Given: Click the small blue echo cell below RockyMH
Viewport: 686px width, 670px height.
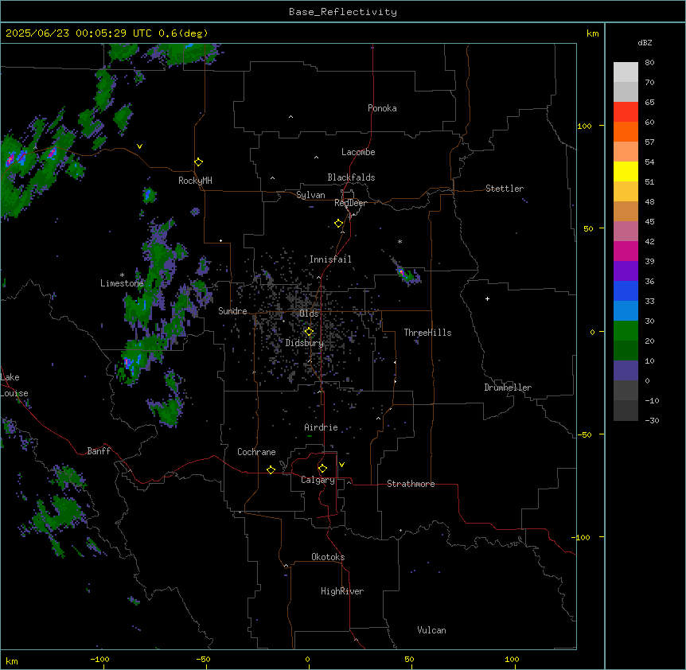Looking at the screenshot, I should [x=149, y=194].
